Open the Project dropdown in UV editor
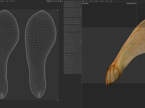Viewport: 145px width, 108px height. click(50, 1)
